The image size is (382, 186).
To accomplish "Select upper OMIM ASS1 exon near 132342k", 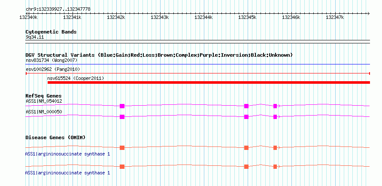I will [122, 148].
